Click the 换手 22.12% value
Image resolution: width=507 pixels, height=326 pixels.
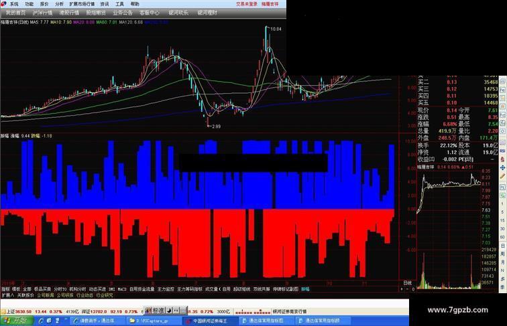(x=449, y=145)
